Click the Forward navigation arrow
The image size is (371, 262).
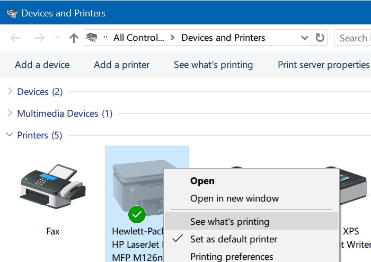tap(39, 38)
